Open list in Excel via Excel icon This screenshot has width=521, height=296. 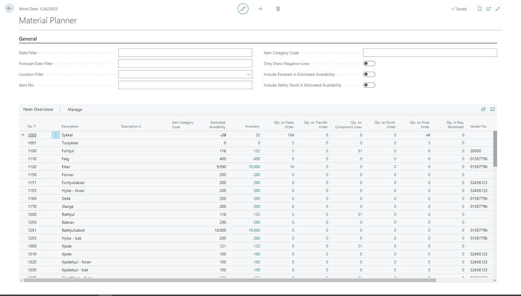[x=493, y=109]
